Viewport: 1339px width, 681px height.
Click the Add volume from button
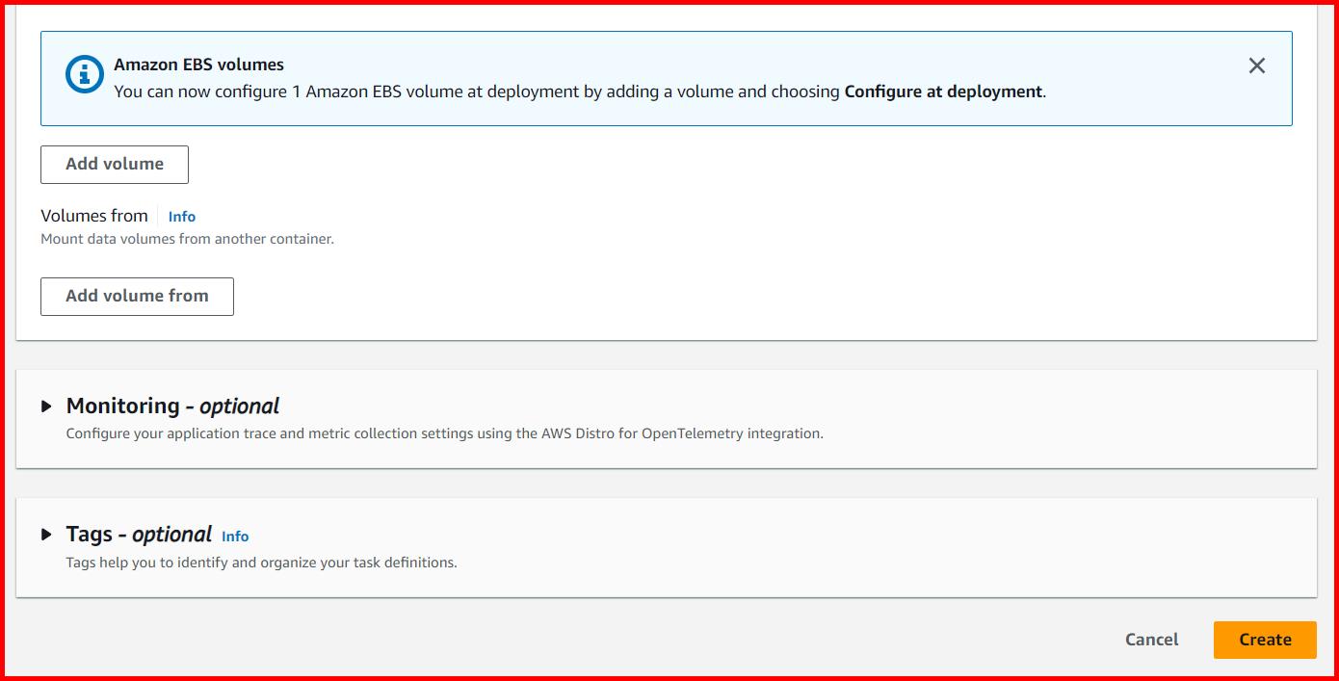tap(136, 296)
